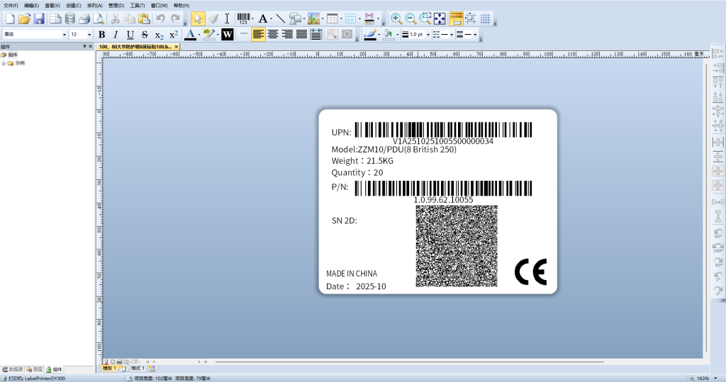Image resolution: width=726 pixels, height=382 pixels.
Task: Click the database setup icon
Action: [69, 18]
